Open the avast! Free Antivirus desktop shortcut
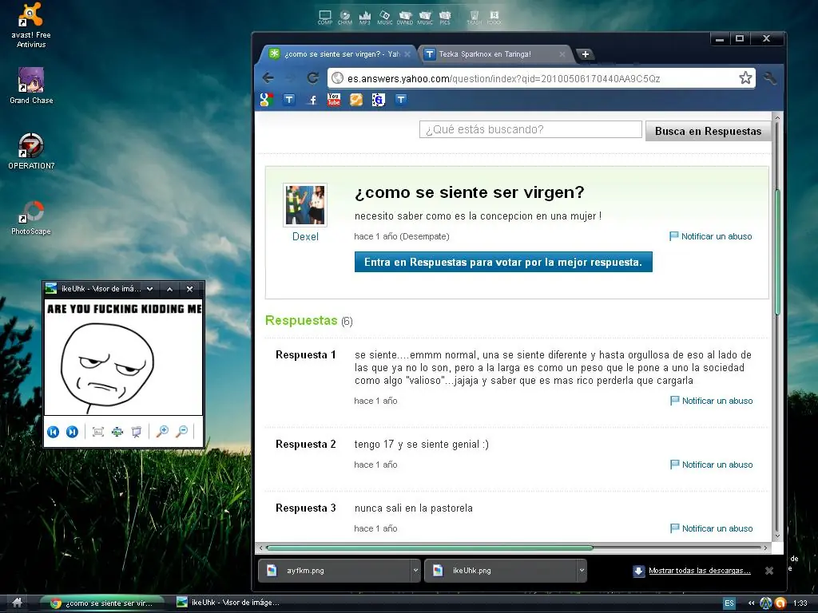The image size is (818, 613). pos(31,25)
